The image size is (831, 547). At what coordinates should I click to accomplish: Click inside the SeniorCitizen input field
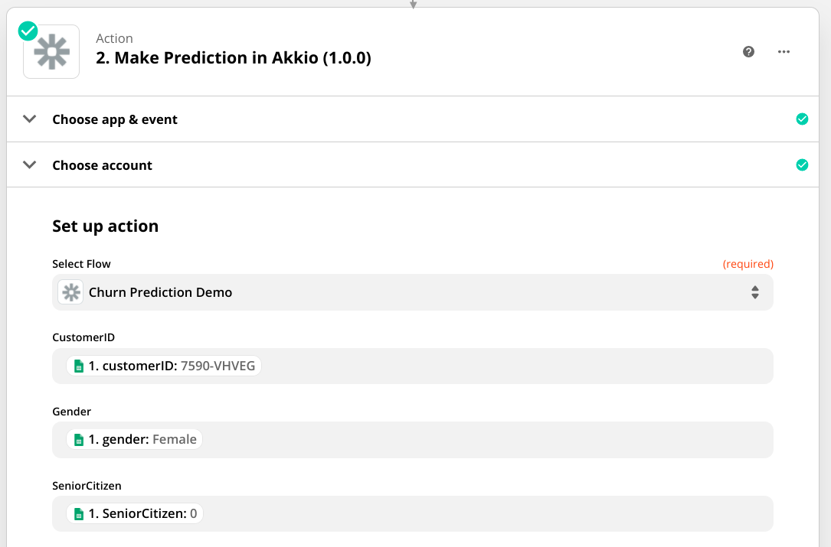click(483, 514)
